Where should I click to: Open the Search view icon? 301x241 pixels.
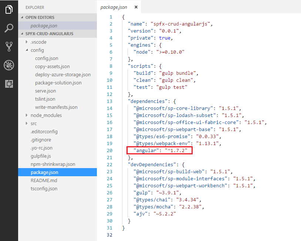(9, 28)
